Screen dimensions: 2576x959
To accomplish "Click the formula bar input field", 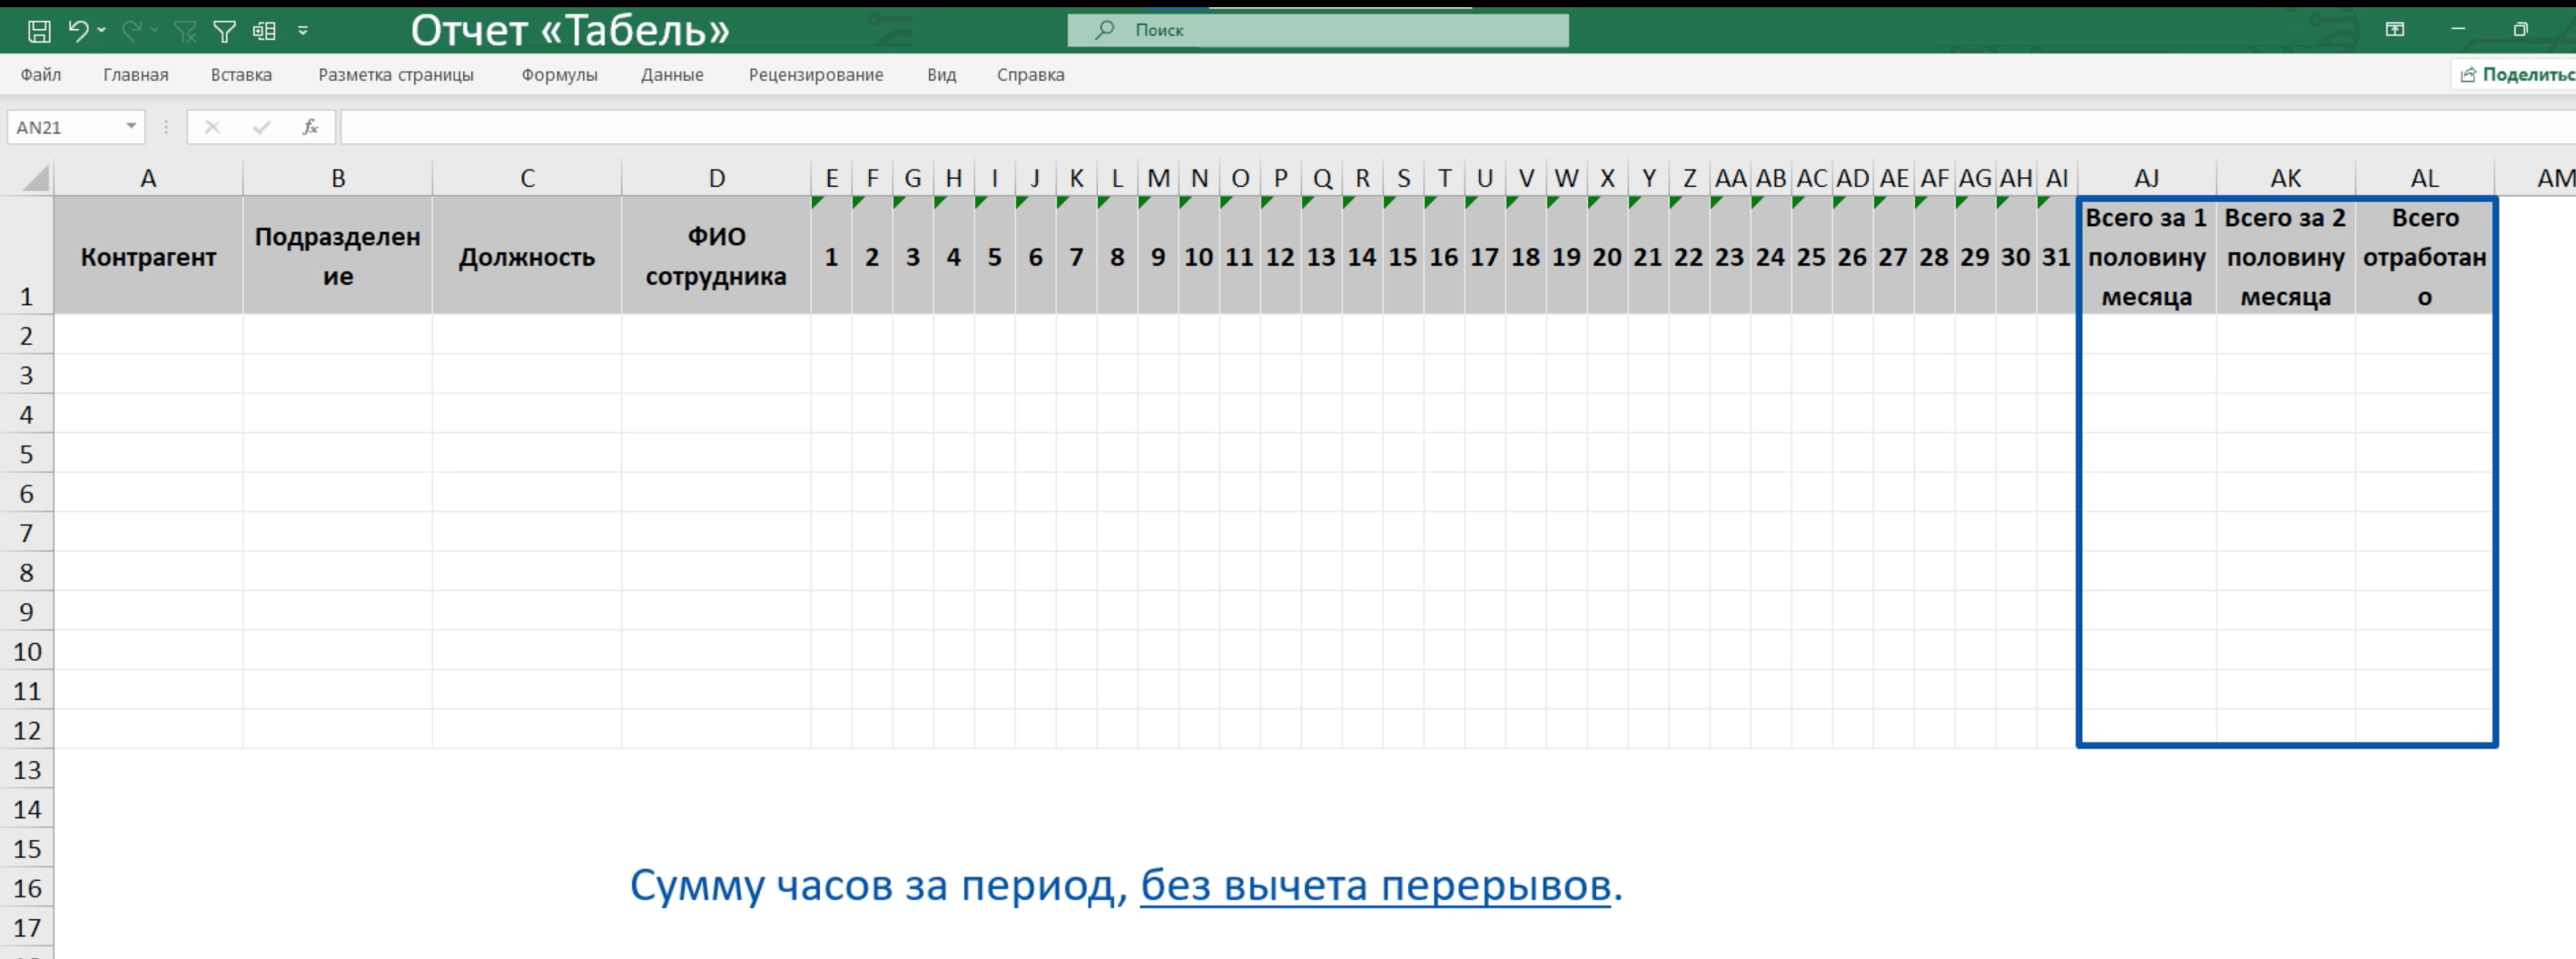I will [1400, 127].
